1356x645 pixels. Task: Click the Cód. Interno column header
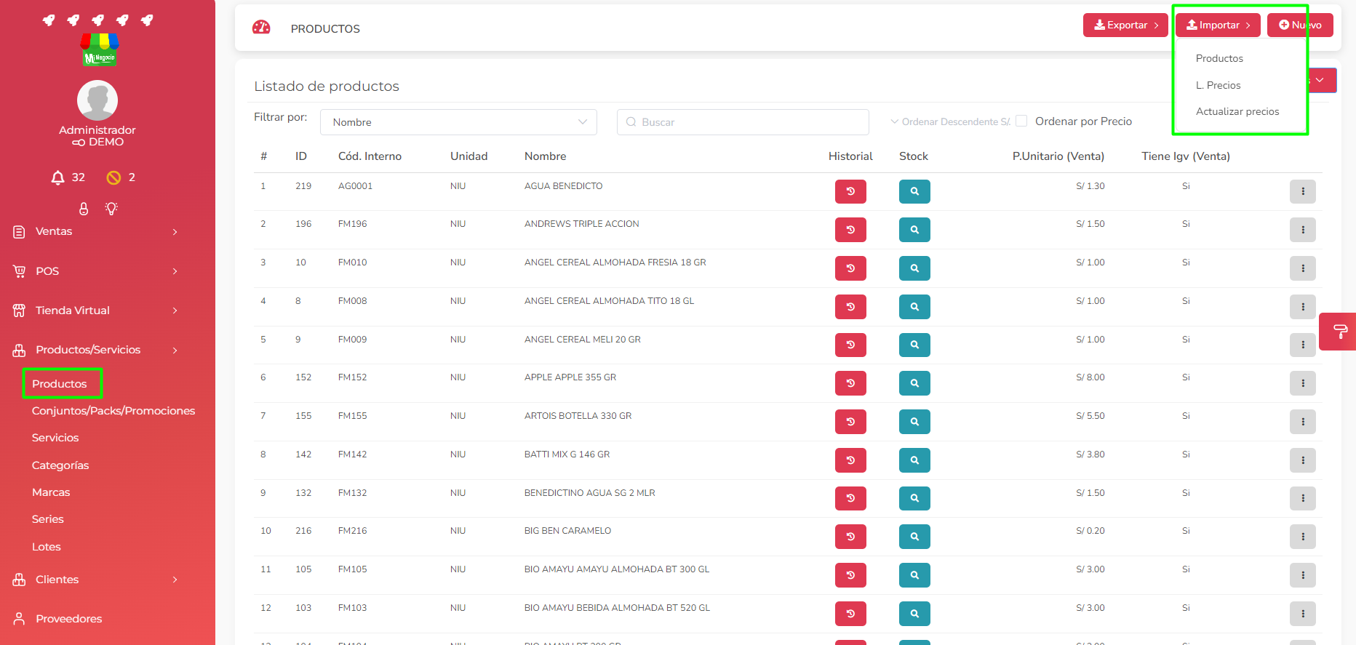coord(370,156)
